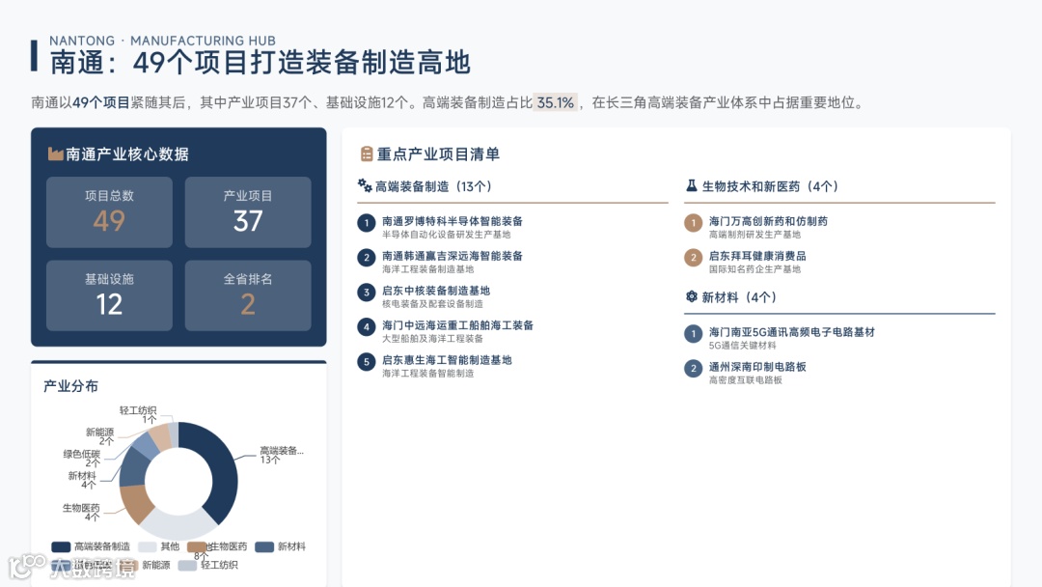Click number badge 1 for 海门万高创新药和仿制药
Screen dimensions: 1042x587
(x=693, y=223)
